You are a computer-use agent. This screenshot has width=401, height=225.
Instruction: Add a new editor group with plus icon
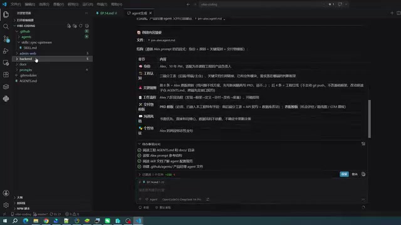pyautogui.click(x=392, y=13)
